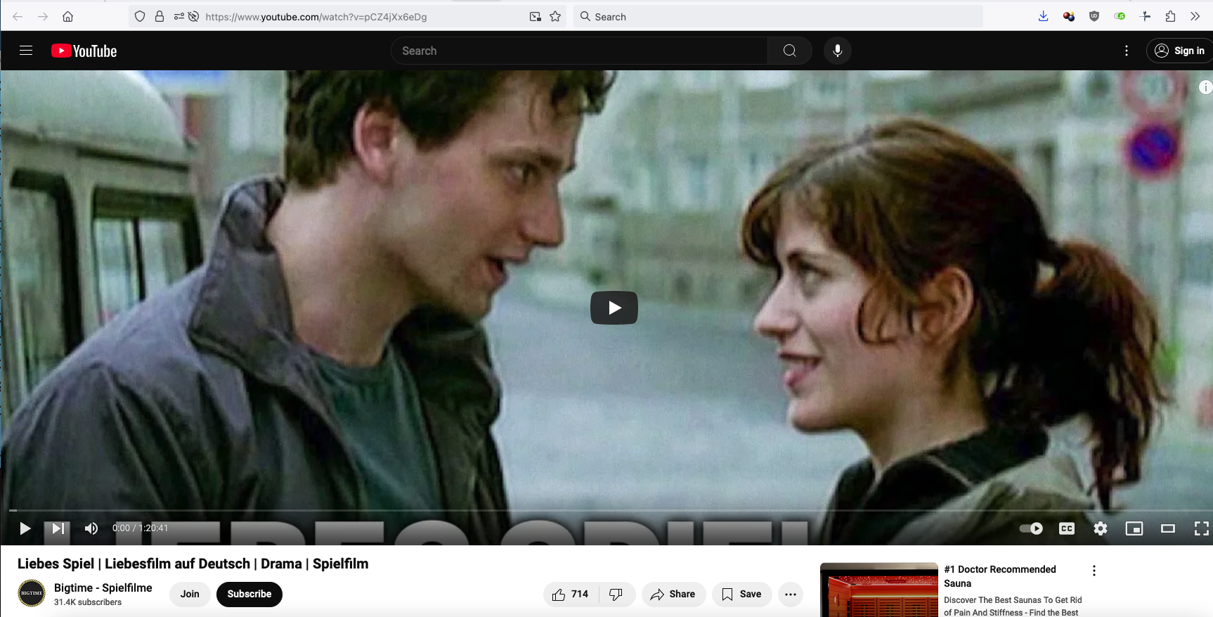
Task: Expand more actions menu beside Save
Action: [x=790, y=595]
